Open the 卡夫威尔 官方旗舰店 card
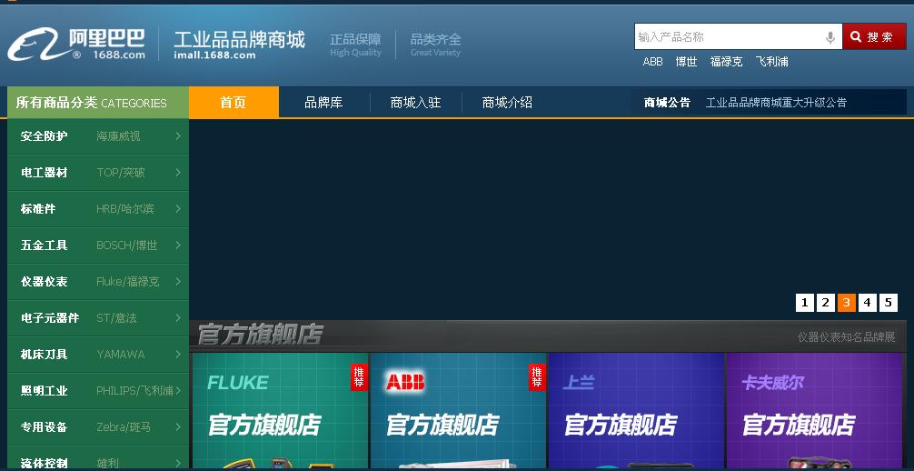Viewport: 914px width, 471px height. 814,411
